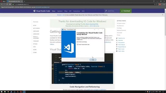Image resolution: width=166 pixels, height=93 pixels.
Task: Expand NODE.JS / JAVASCRIPT sidebar section
Action: [36, 37]
